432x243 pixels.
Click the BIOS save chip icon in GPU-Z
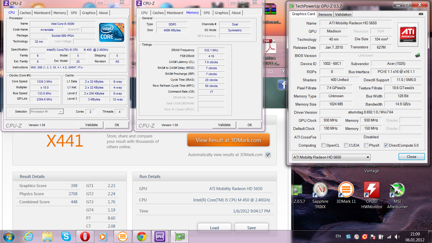[418, 55]
